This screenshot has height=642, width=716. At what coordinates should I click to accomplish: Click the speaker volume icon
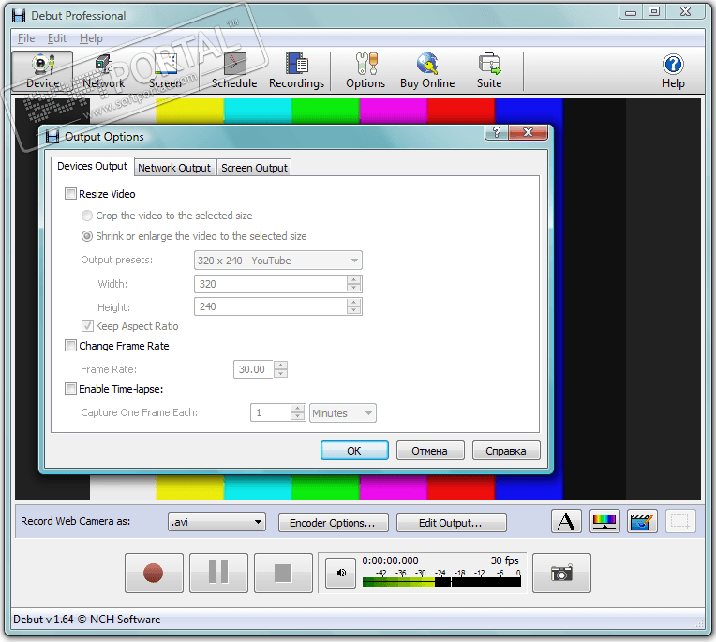point(340,573)
